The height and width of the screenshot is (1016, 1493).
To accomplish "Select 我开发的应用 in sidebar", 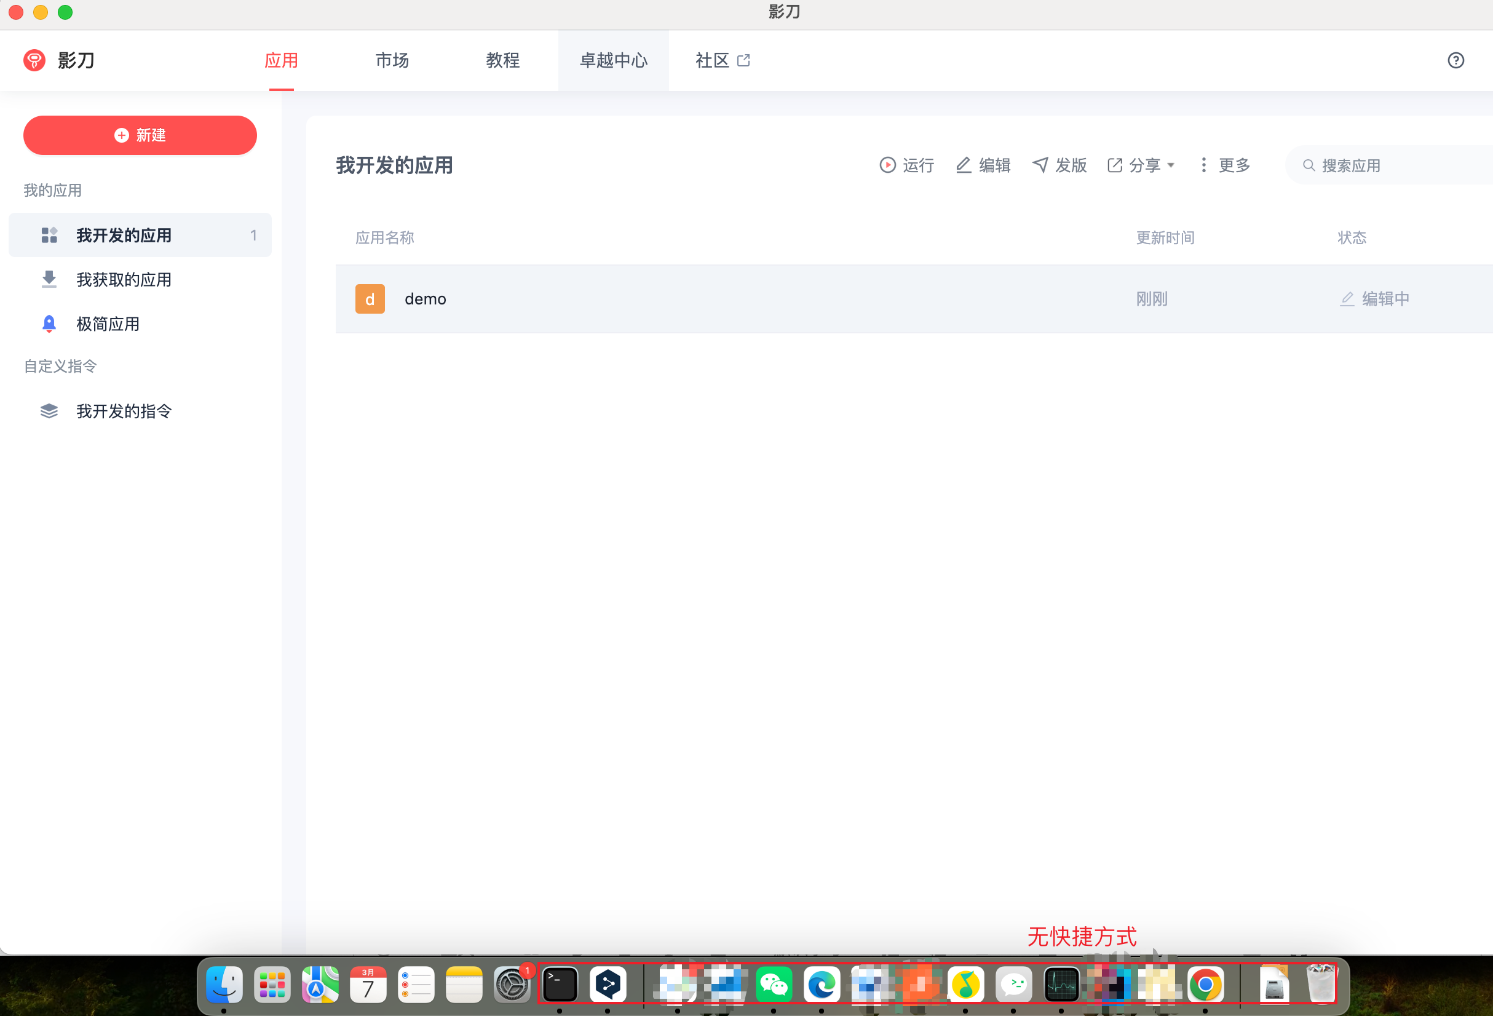I will [x=140, y=235].
